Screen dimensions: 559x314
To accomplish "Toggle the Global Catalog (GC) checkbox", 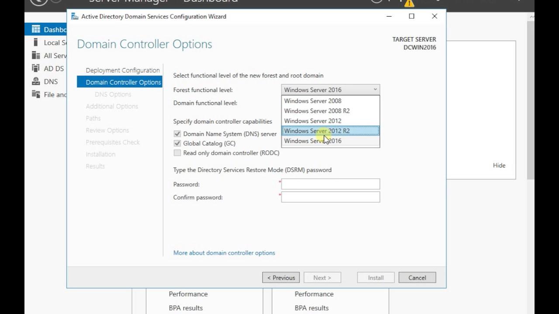I will pyautogui.click(x=177, y=143).
